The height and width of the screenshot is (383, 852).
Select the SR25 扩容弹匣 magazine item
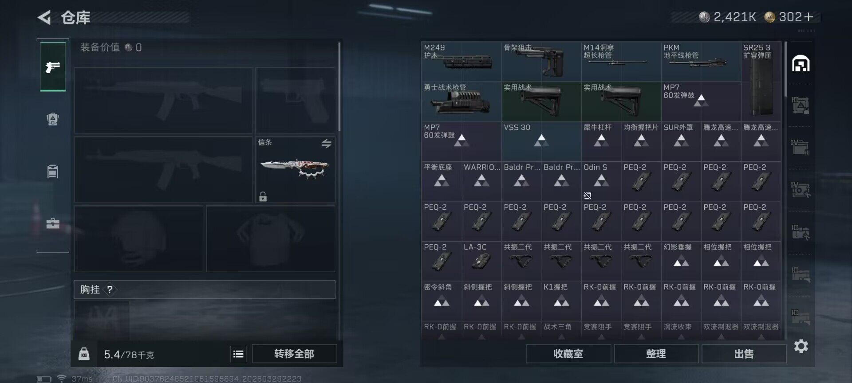[x=761, y=82]
